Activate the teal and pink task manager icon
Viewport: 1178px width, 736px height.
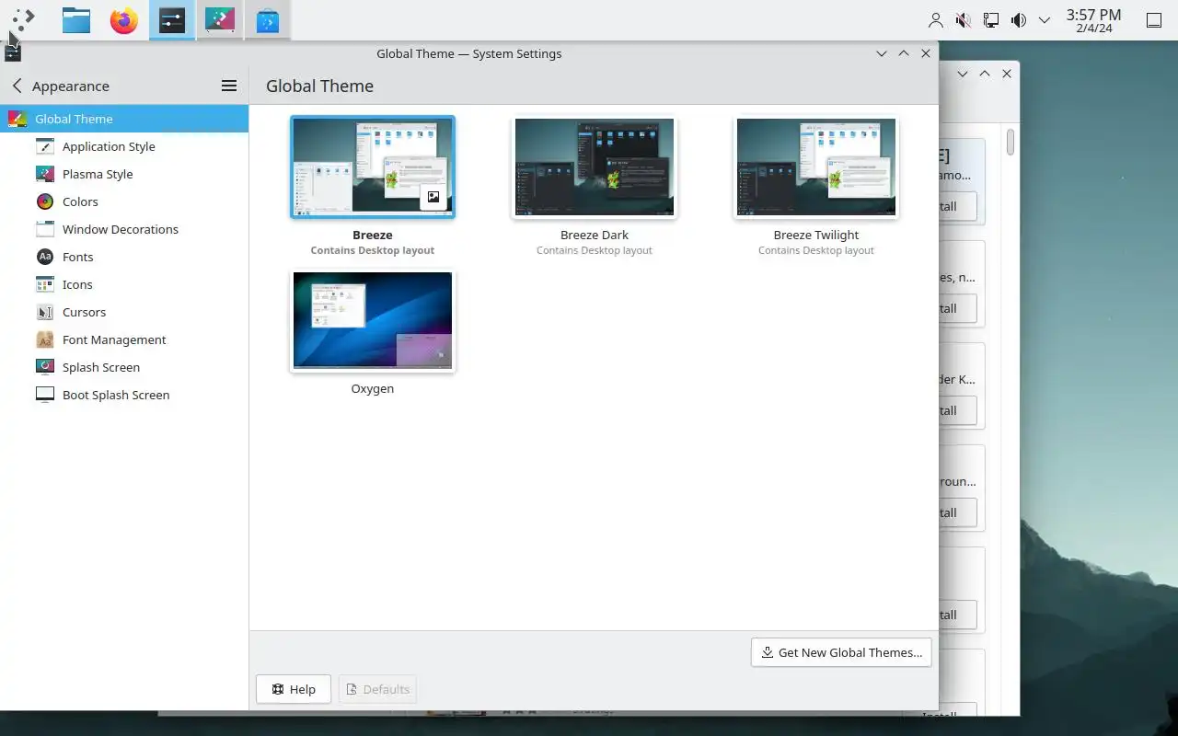point(220,19)
